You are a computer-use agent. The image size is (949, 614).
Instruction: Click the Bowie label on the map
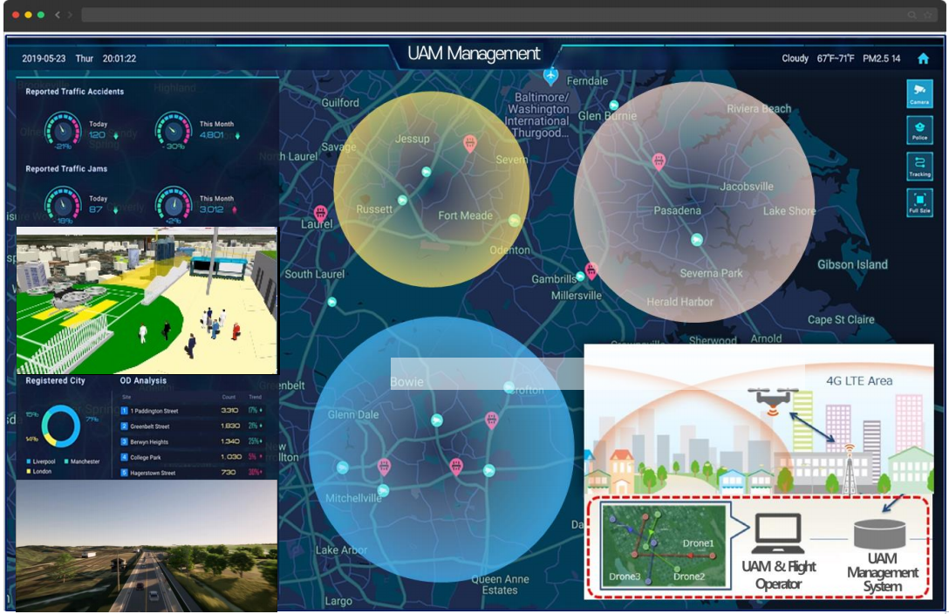click(406, 382)
